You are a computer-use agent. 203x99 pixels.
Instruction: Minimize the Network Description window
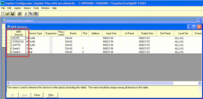(x=199, y=21)
